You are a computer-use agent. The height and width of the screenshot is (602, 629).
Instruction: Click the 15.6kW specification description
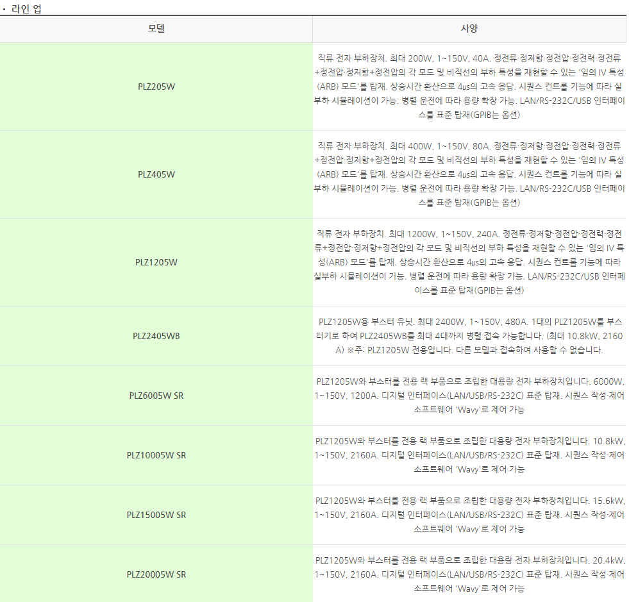click(x=469, y=515)
